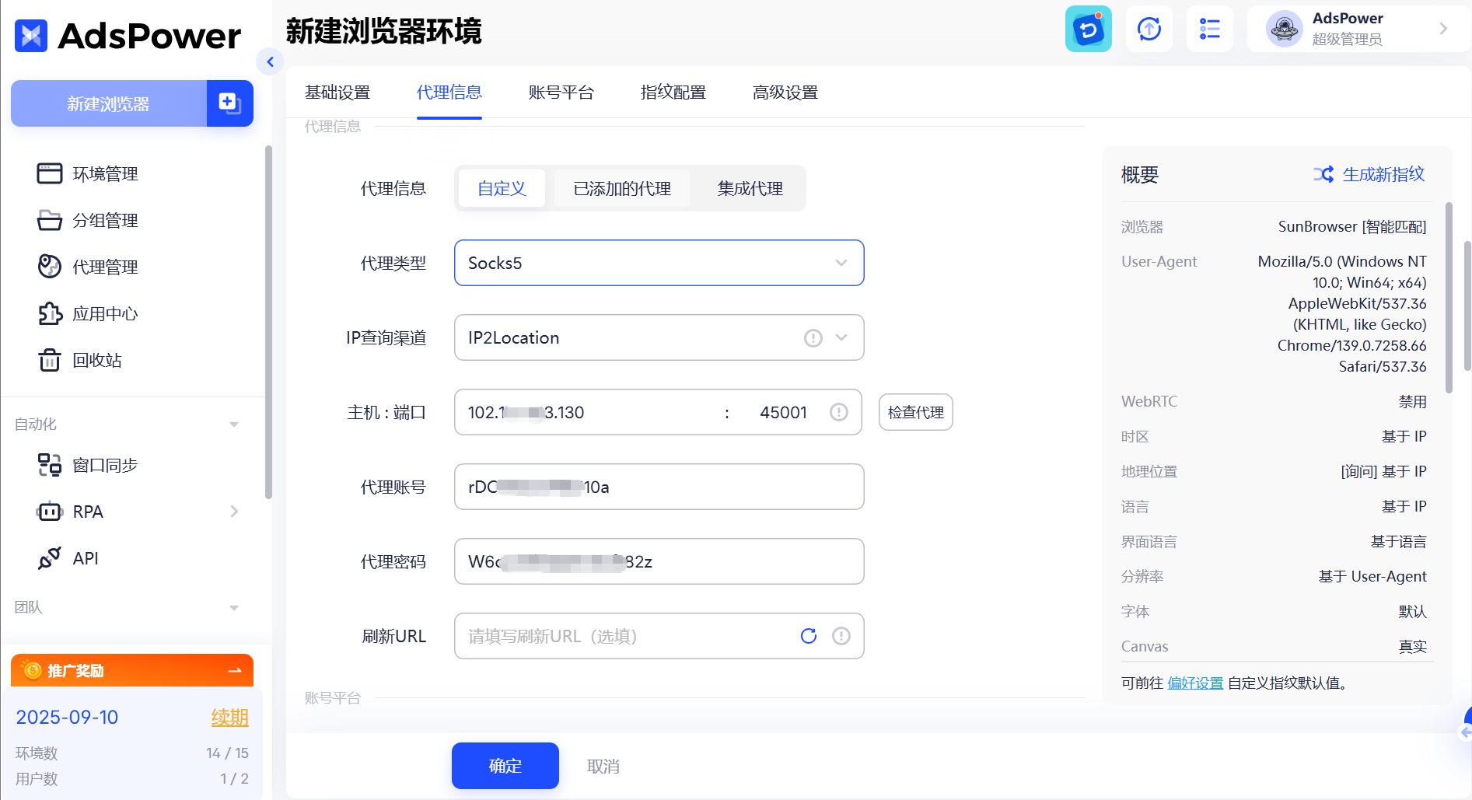Collapse the 自动化 sidebar section
This screenshot has height=800, width=1472.
click(234, 424)
